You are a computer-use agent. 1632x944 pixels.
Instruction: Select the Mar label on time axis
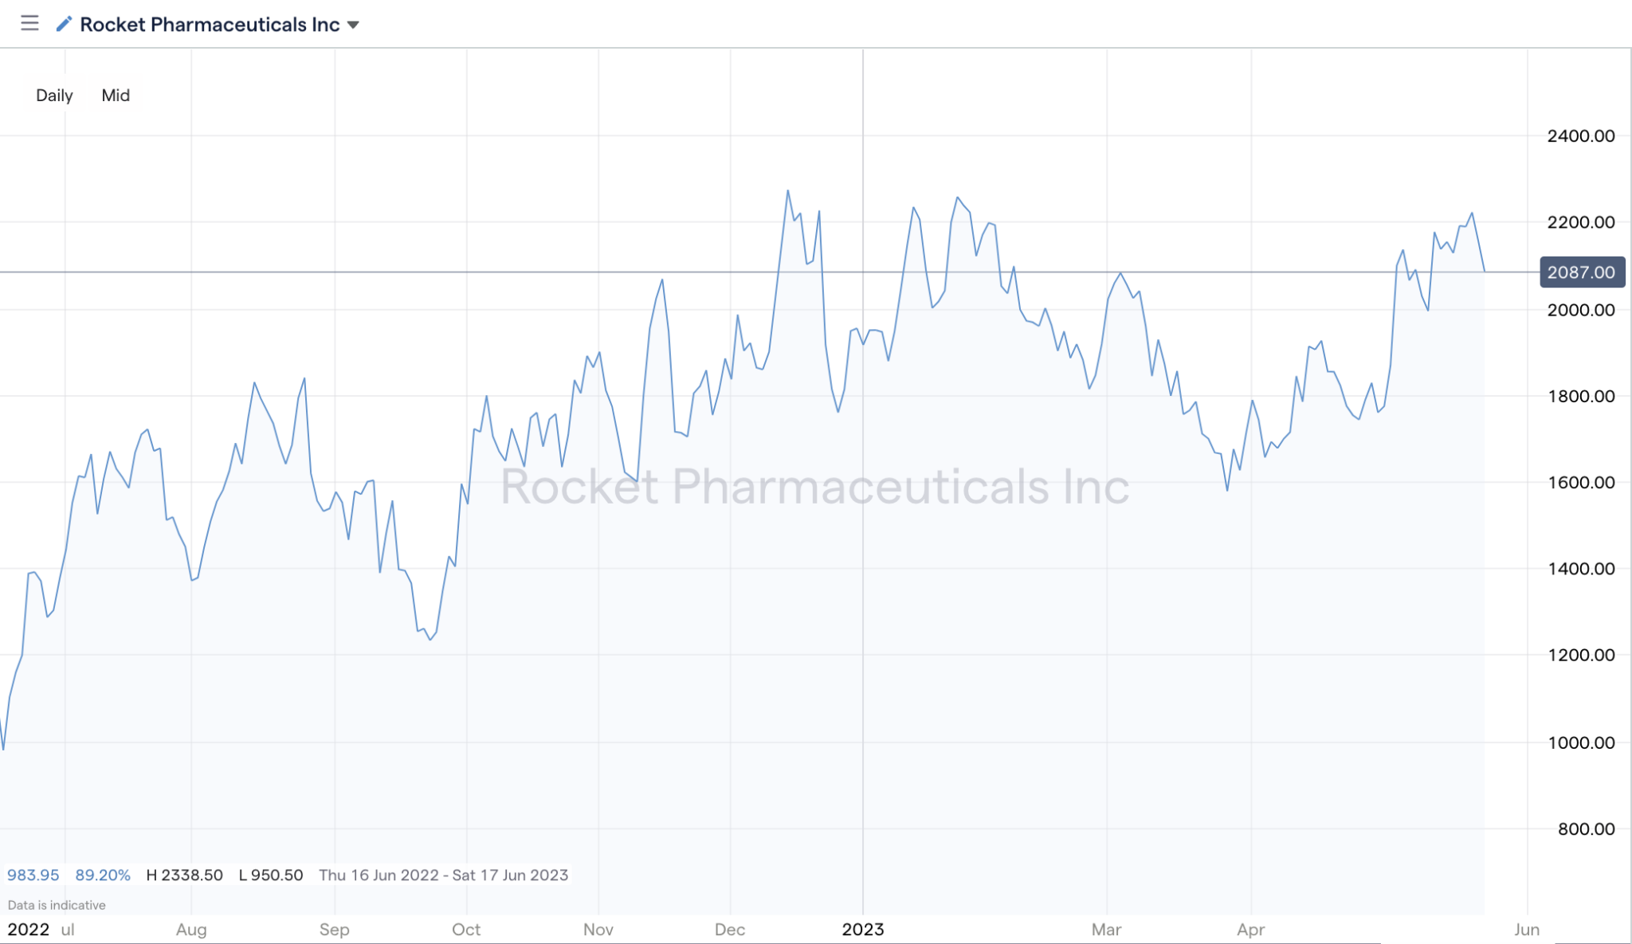click(x=1106, y=929)
